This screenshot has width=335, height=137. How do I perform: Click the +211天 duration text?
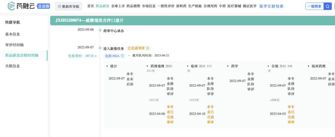154,100
